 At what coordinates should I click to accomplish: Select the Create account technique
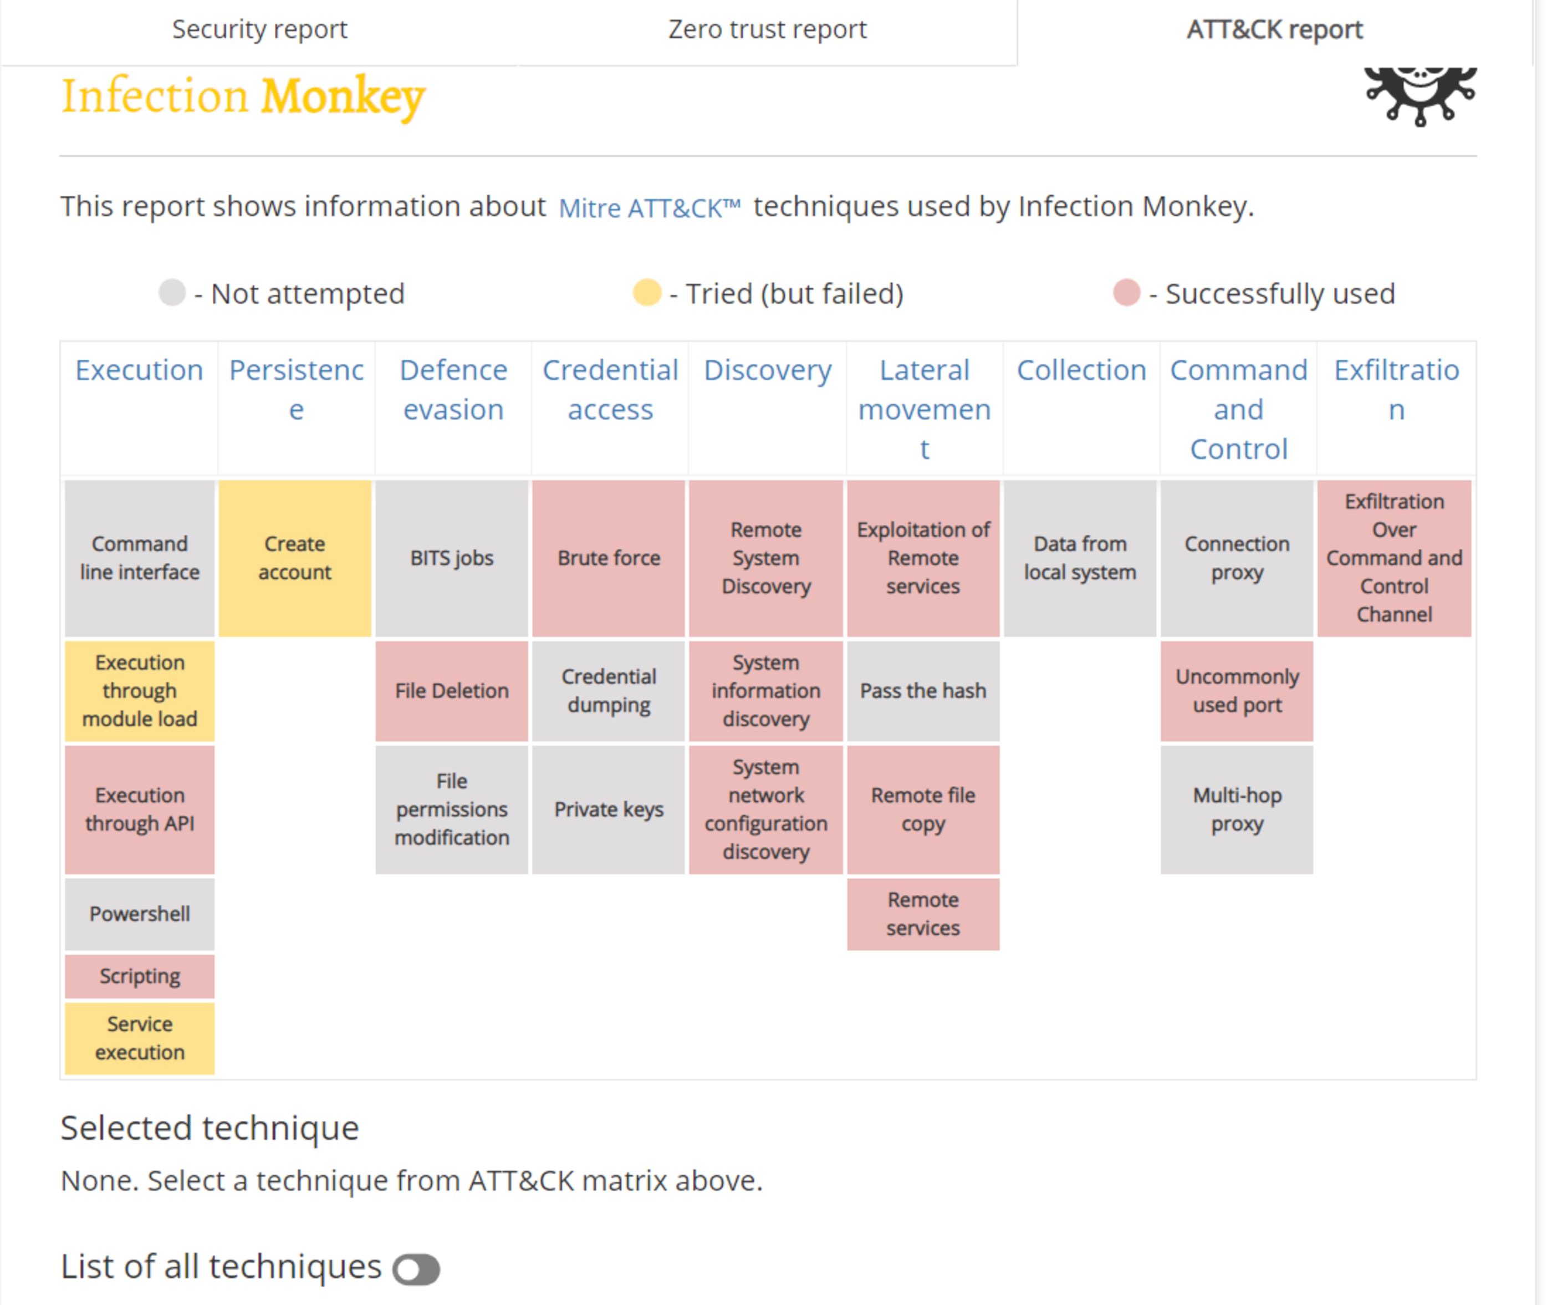pyautogui.click(x=294, y=559)
